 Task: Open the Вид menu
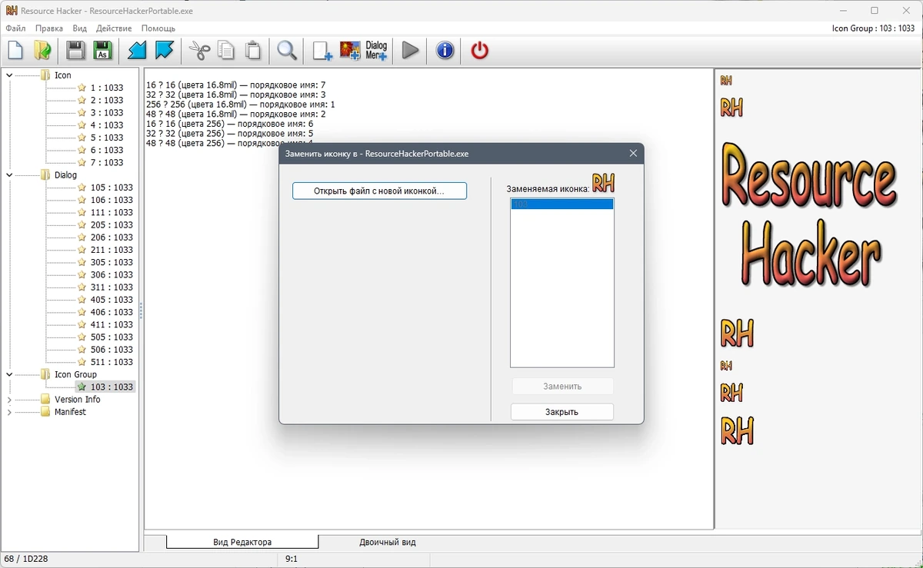[80, 28]
